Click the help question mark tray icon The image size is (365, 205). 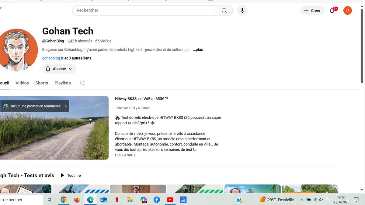(239, 200)
